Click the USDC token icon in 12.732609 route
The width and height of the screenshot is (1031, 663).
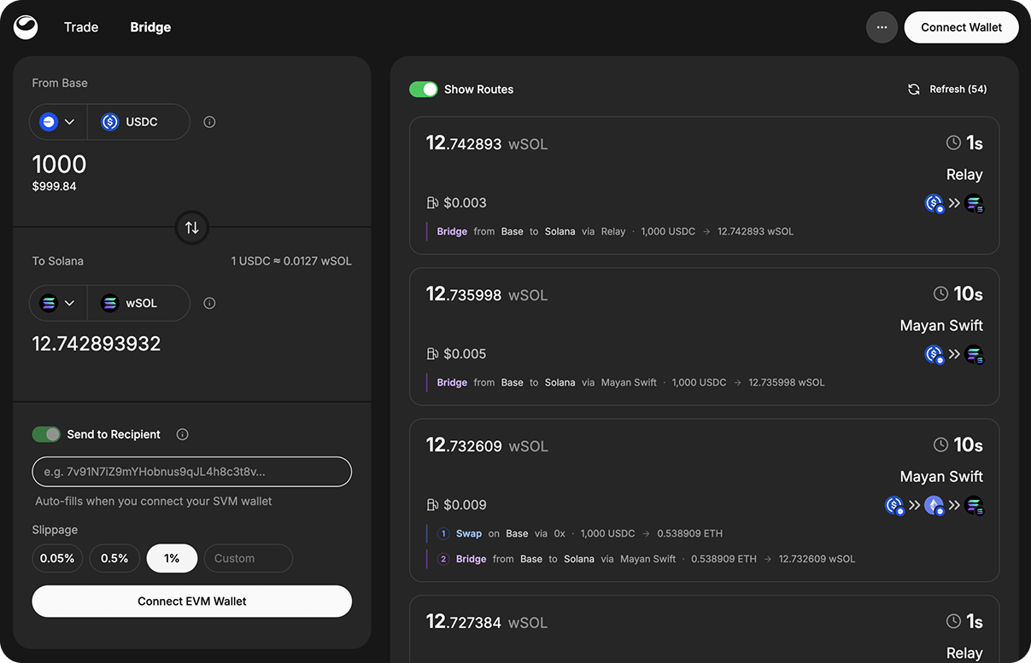coord(894,505)
